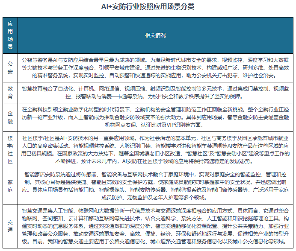
Task: Click the 公安 row label
Action: [10, 66]
